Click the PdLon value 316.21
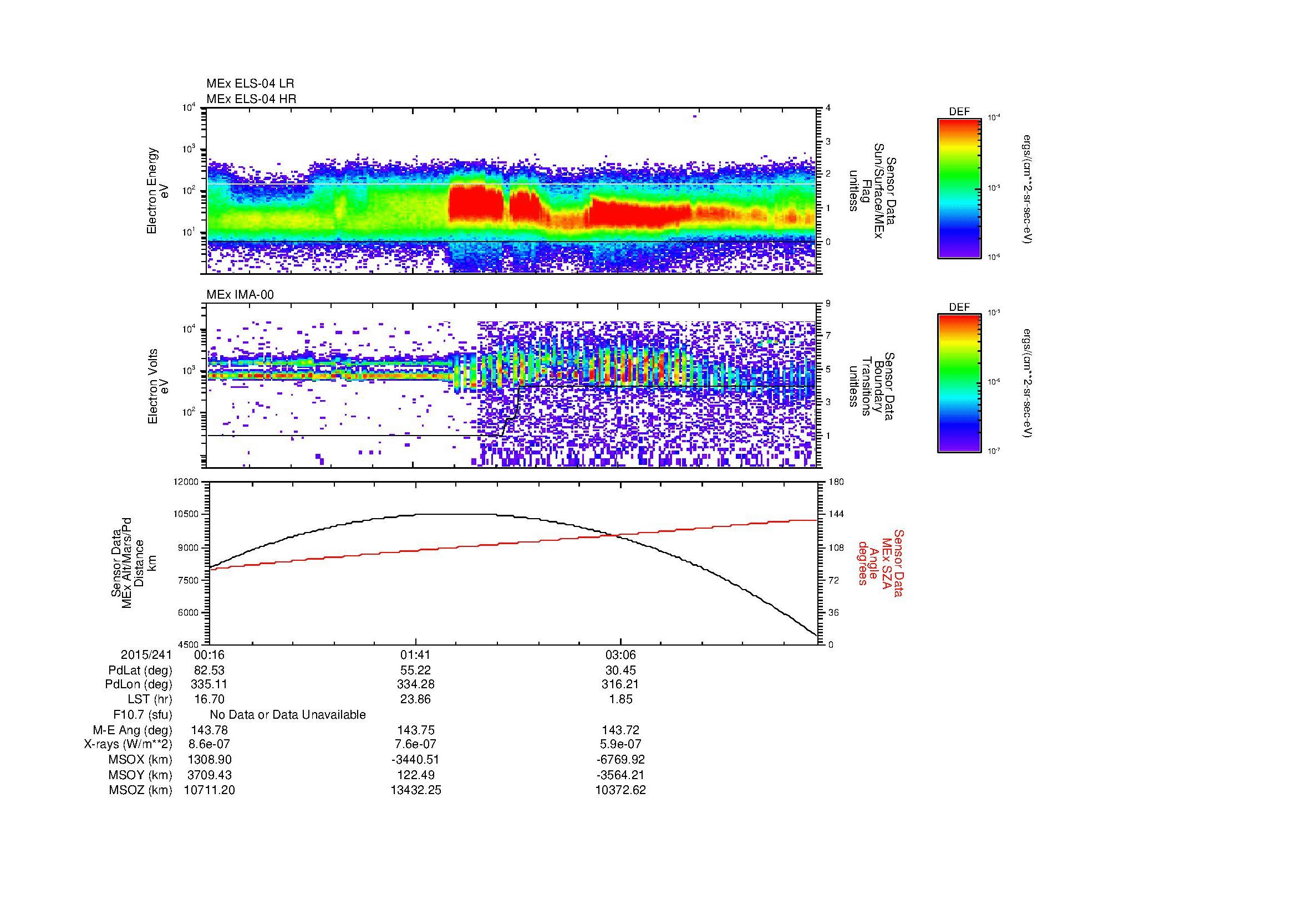The image size is (1297, 916). 620,684
